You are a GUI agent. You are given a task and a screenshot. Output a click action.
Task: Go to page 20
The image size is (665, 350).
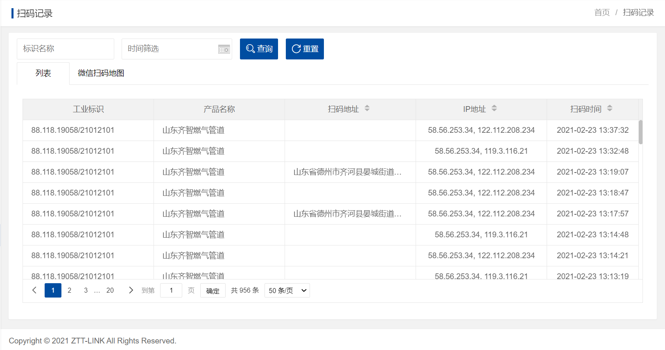(x=110, y=290)
